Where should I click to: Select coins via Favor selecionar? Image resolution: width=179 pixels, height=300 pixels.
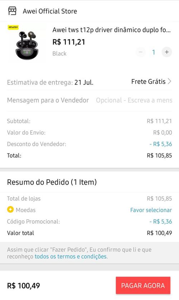pyautogui.click(x=151, y=210)
